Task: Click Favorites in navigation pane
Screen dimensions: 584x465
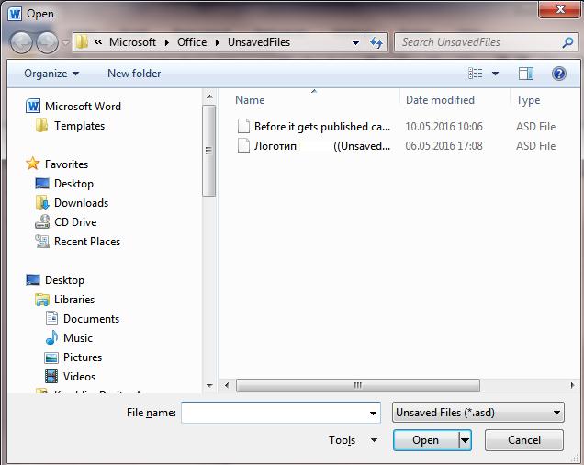Action: tap(67, 164)
